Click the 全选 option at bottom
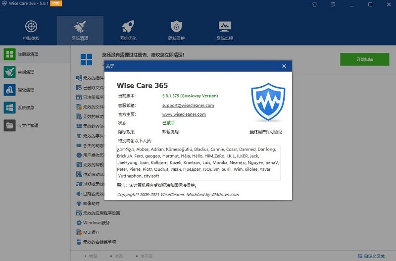This screenshot has height=261, width=396. [117, 256]
